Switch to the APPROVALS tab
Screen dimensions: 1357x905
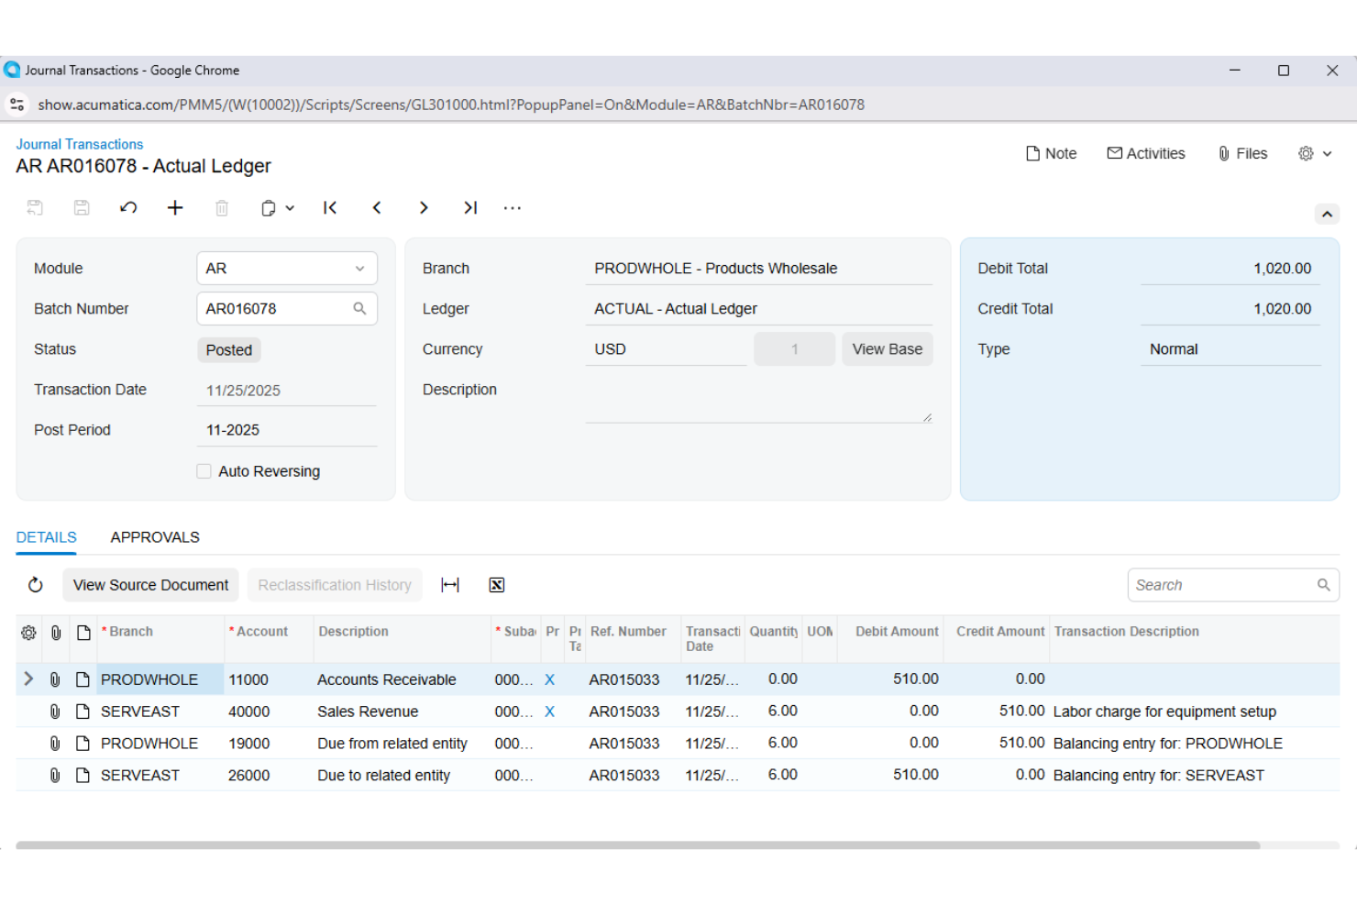(x=154, y=537)
